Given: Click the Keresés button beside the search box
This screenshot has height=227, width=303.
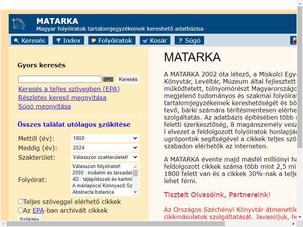Looking at the screenshot, I should (128, 79).
